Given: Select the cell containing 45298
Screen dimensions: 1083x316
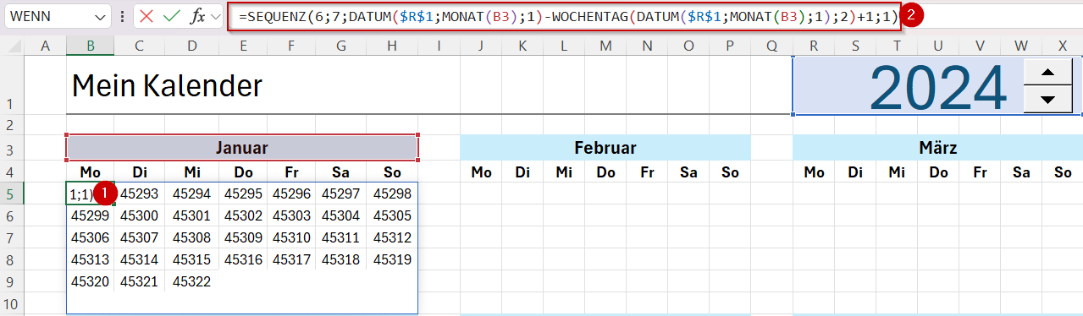Looking at the screenshot, I should 392,193.
